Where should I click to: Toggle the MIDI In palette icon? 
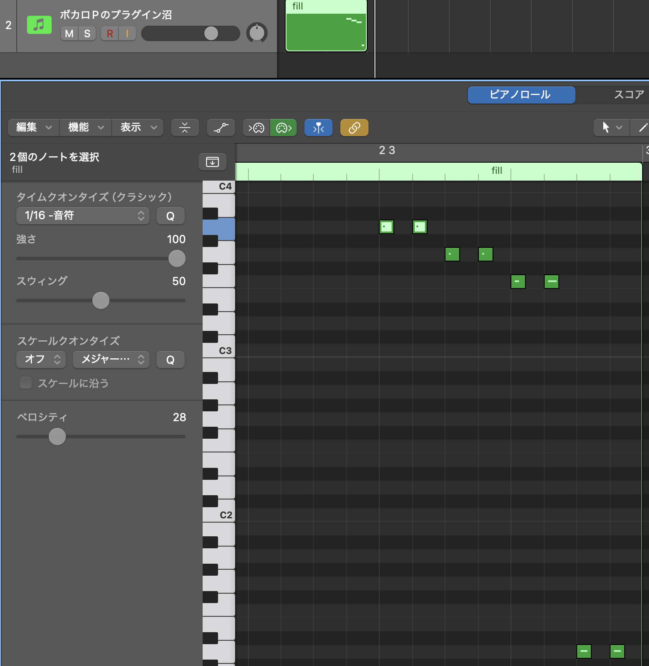257,128
